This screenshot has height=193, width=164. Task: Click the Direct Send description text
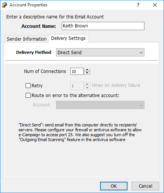(x=80, y=132)
